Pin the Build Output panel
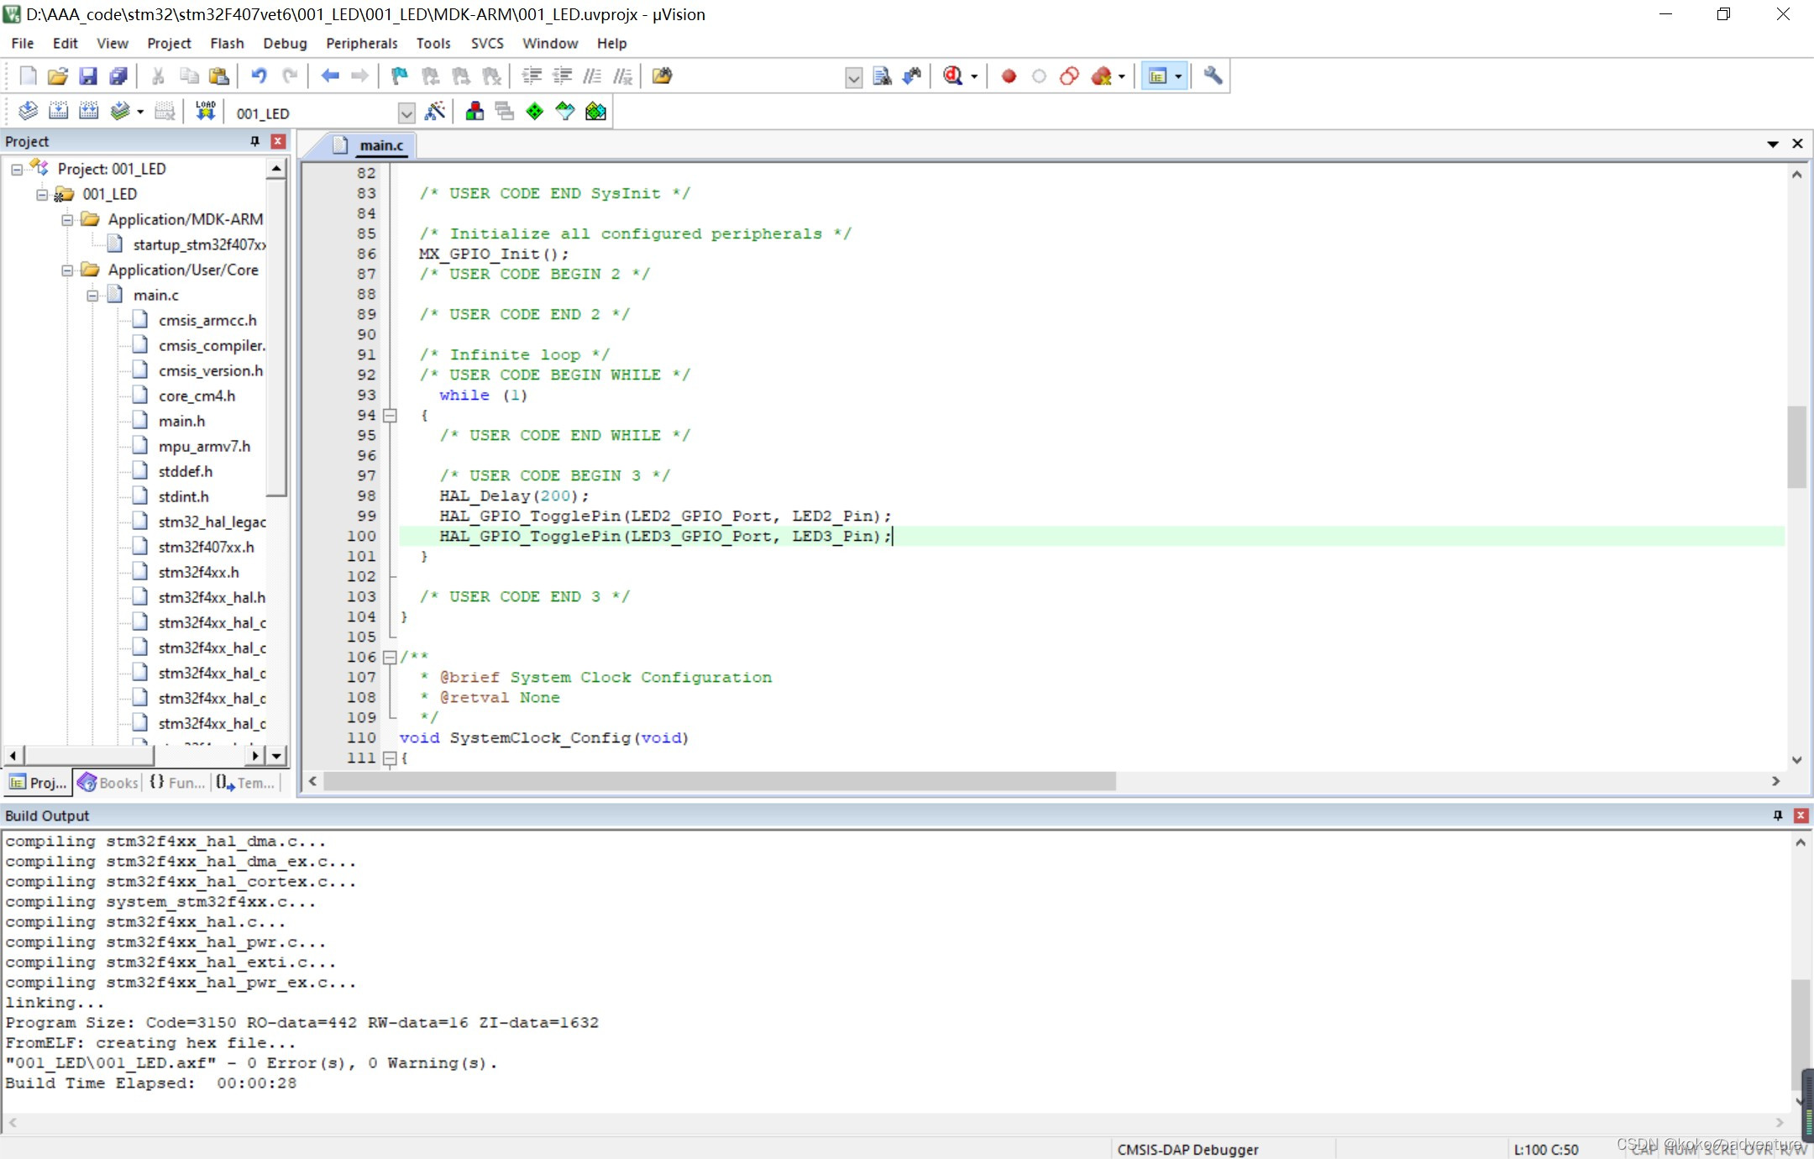The width and height of the screenshot is (1814, 1159). click(x=1777, y=815)
